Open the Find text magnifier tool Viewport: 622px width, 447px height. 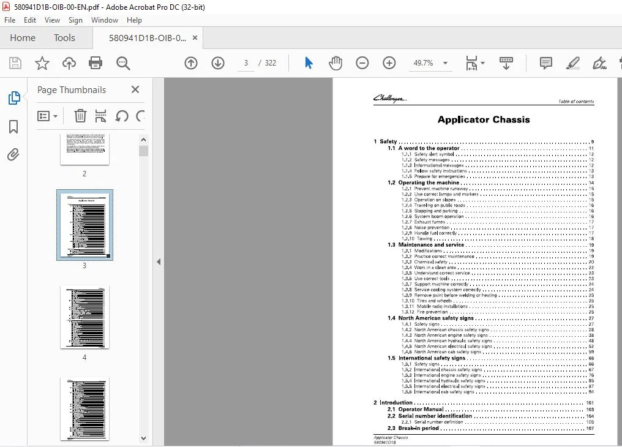pyautogui.click(x=123, y=63)
